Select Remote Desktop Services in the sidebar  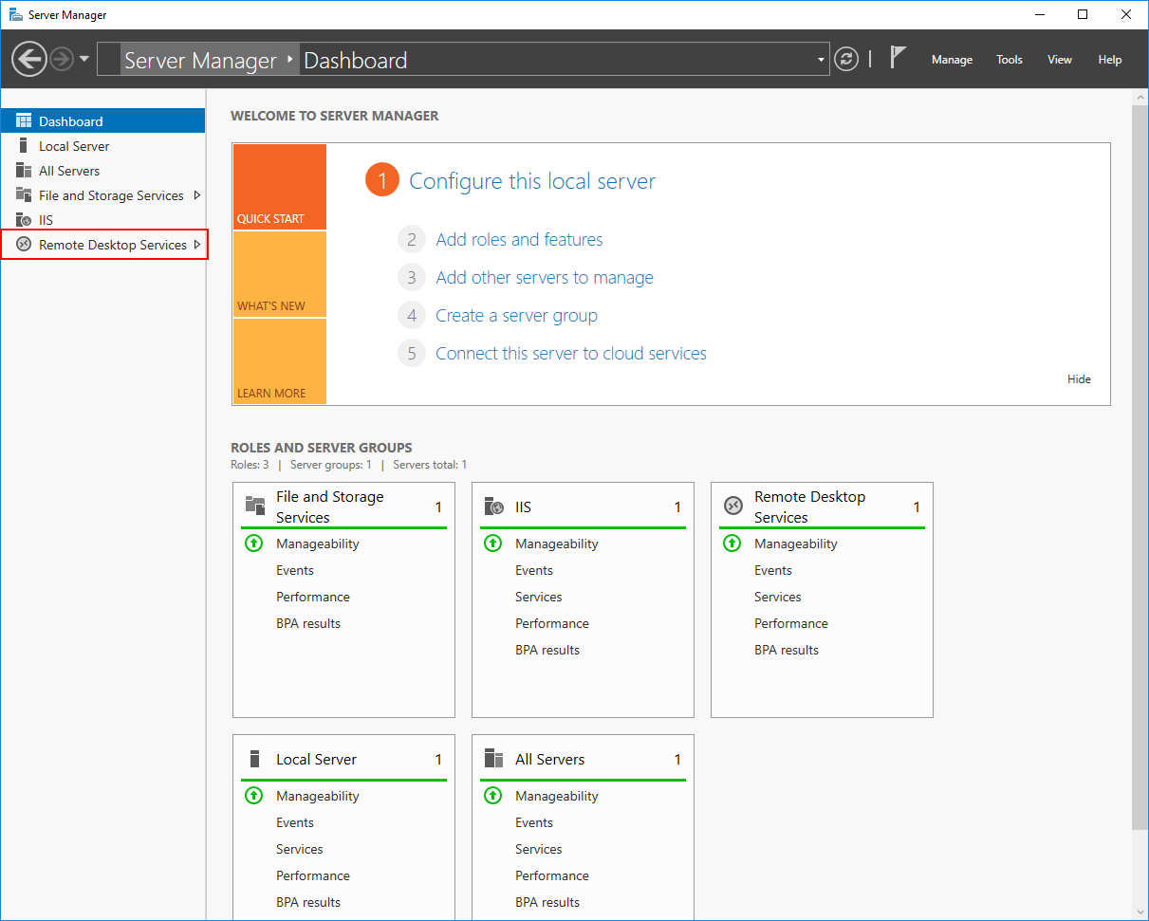coord(103,245)
